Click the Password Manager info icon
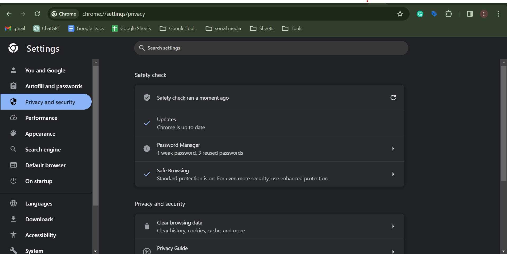This screenshot has width=507, height=254. pos(147,149)
